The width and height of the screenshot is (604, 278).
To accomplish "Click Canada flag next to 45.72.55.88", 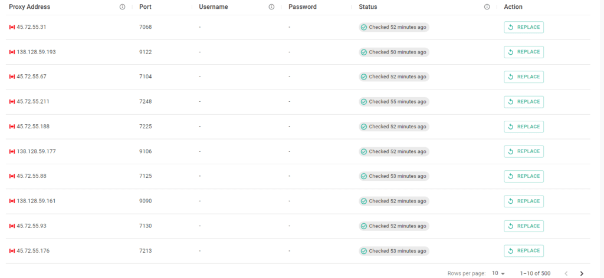I will [x=12, y=176].
